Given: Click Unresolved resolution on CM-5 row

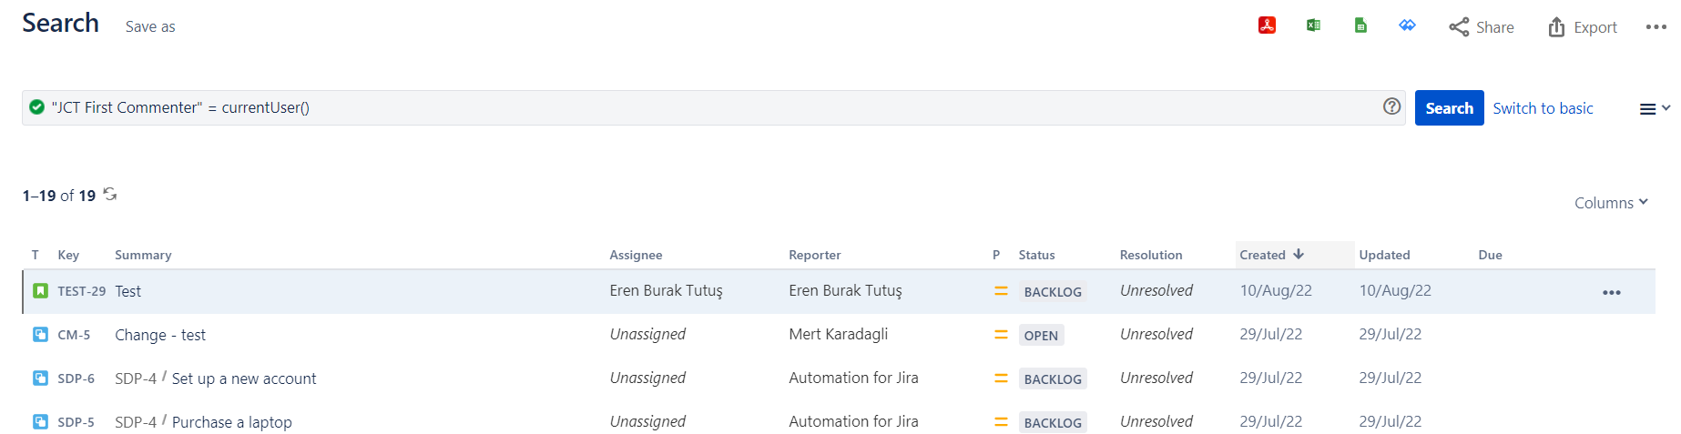Looking at the screenshot, I should [x=1156, y=335].
